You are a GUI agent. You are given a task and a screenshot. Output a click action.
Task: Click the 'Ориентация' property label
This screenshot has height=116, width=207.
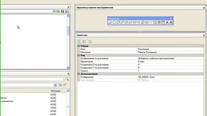(87, 62)
